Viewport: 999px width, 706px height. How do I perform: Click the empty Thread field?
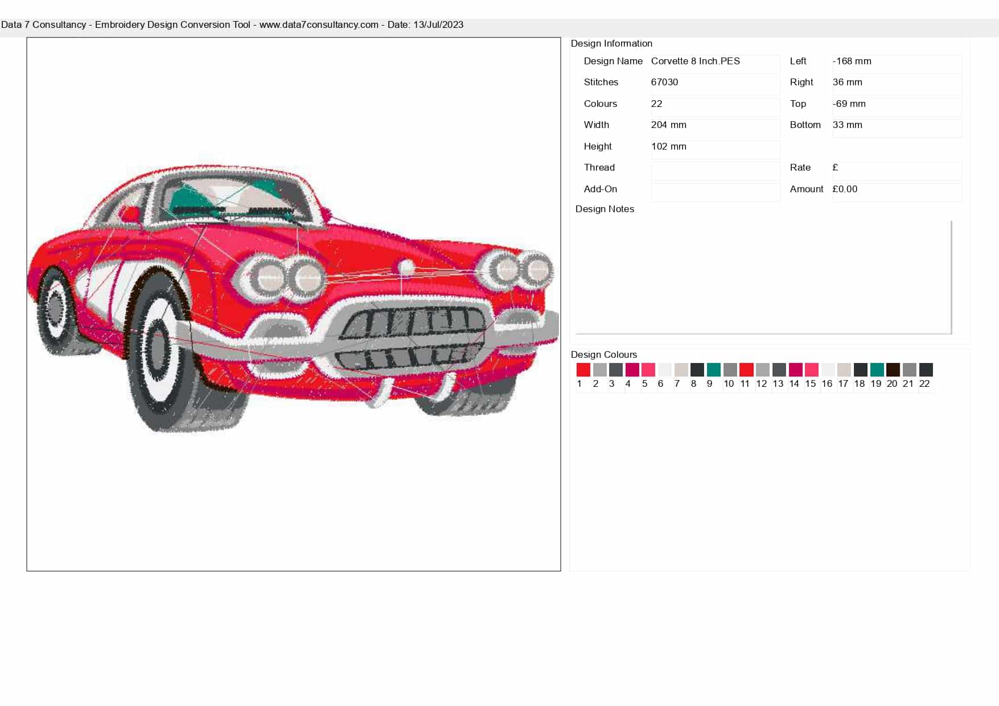point(716,171)
